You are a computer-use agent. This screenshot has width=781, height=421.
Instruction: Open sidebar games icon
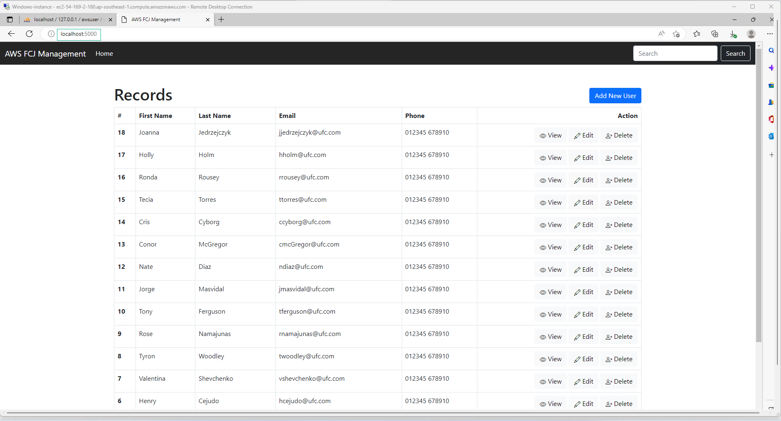pos(771,102)
